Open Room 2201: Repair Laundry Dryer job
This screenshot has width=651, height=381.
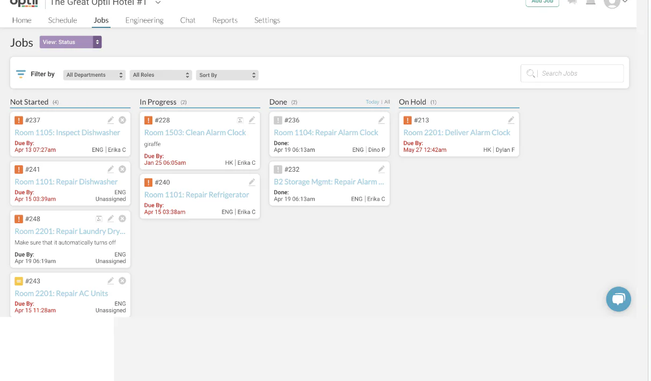click(70, 231)
